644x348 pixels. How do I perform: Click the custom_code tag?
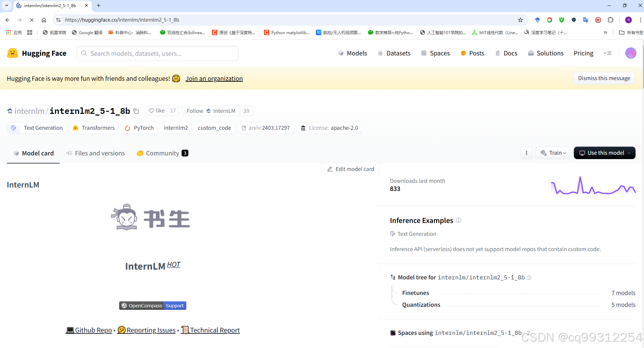pos(214,128)
